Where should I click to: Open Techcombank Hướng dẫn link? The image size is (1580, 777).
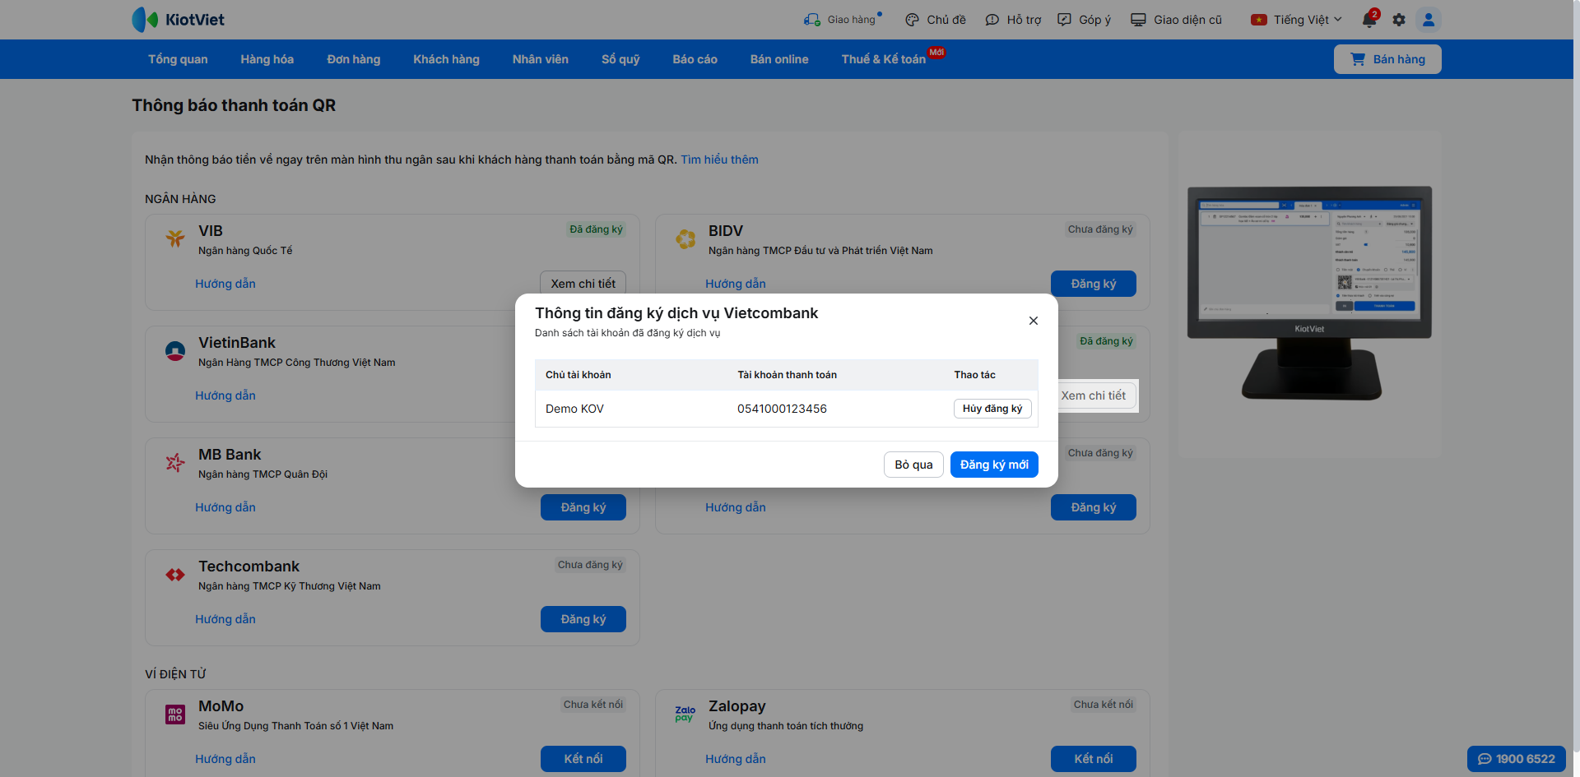tap(225, 619)
